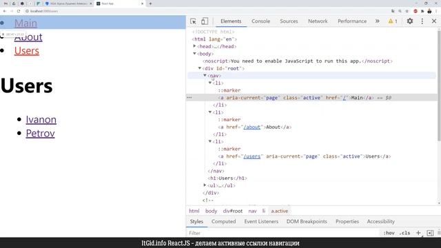Collapse the div id root node
This screenshot has width=441, height=248.
pyautogui.click(x=200, y=68)
